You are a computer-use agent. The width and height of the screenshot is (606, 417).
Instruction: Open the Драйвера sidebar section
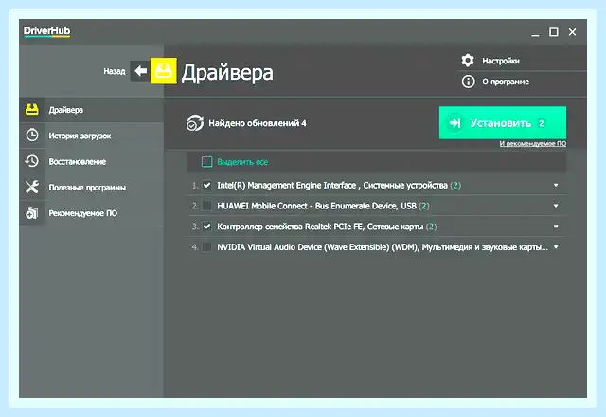pyautogui.click(x=91, y=110)
